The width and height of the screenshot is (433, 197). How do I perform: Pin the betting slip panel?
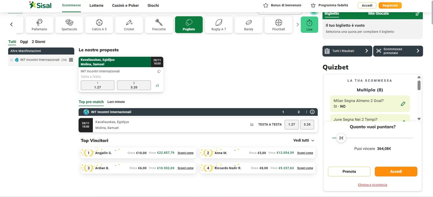coord(417,14)
